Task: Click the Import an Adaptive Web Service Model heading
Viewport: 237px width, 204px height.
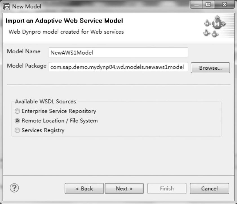Action: coord(64,21)
